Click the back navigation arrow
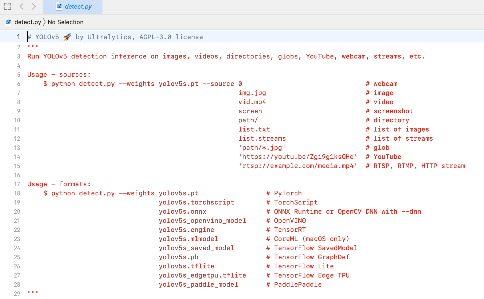This screenshot has height=299, width=484. coord(21,6)
